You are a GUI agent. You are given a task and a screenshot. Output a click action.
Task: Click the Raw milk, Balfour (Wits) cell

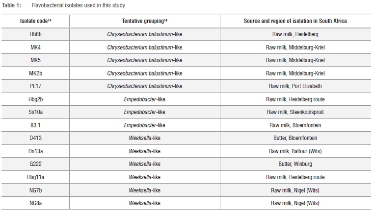coord(295,151)
